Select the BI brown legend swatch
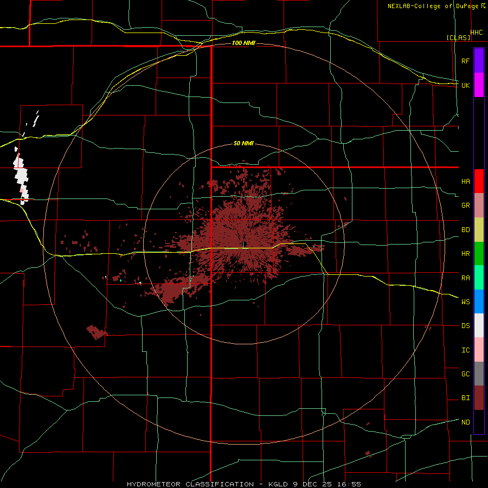The width and height of the screenshot is (488, 488). (x=479, y=398)
